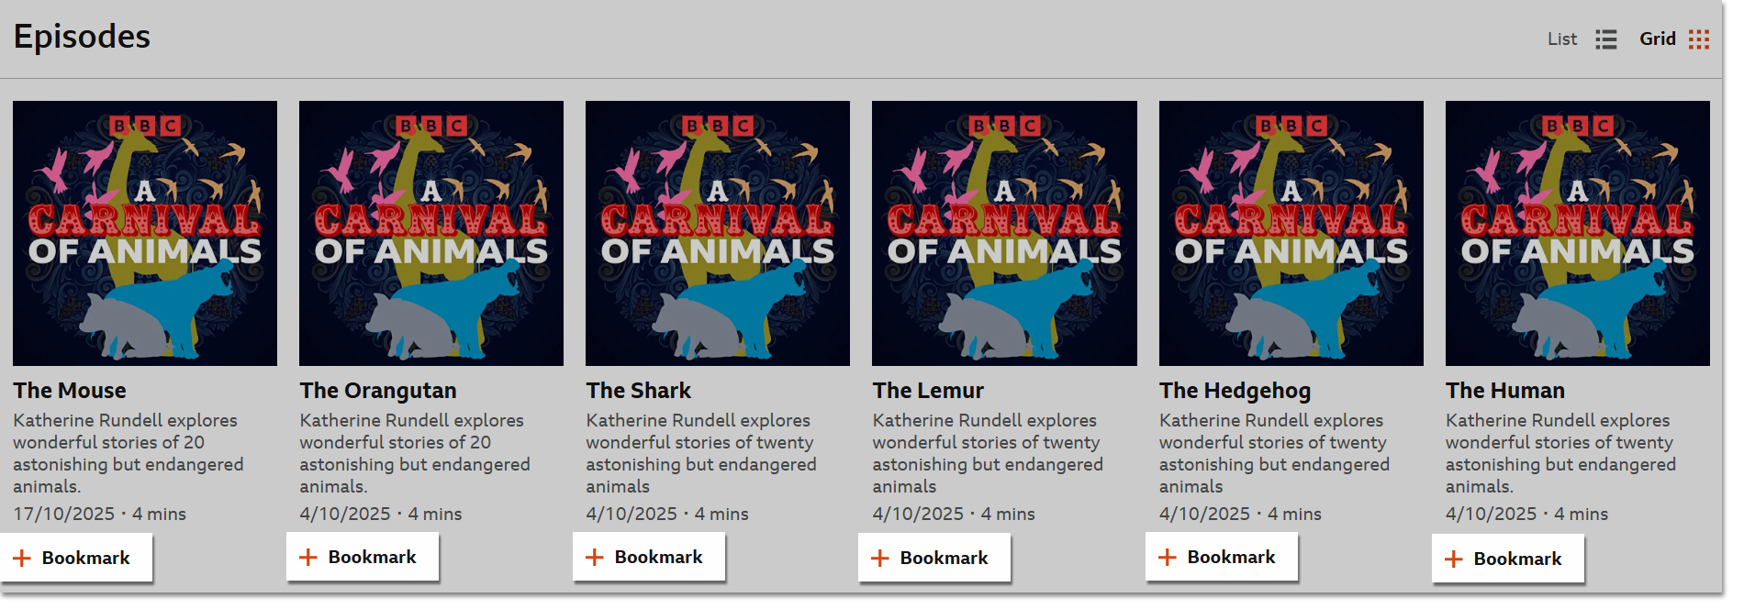Click the Episodes heading

pyautogui.click(x=82, y=37)
